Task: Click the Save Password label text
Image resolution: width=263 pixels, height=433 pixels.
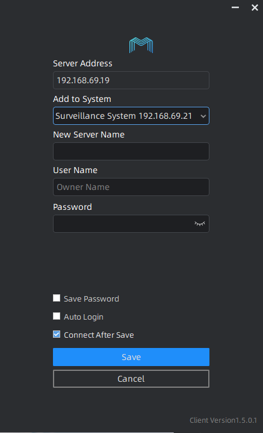Action: [91, 299]
